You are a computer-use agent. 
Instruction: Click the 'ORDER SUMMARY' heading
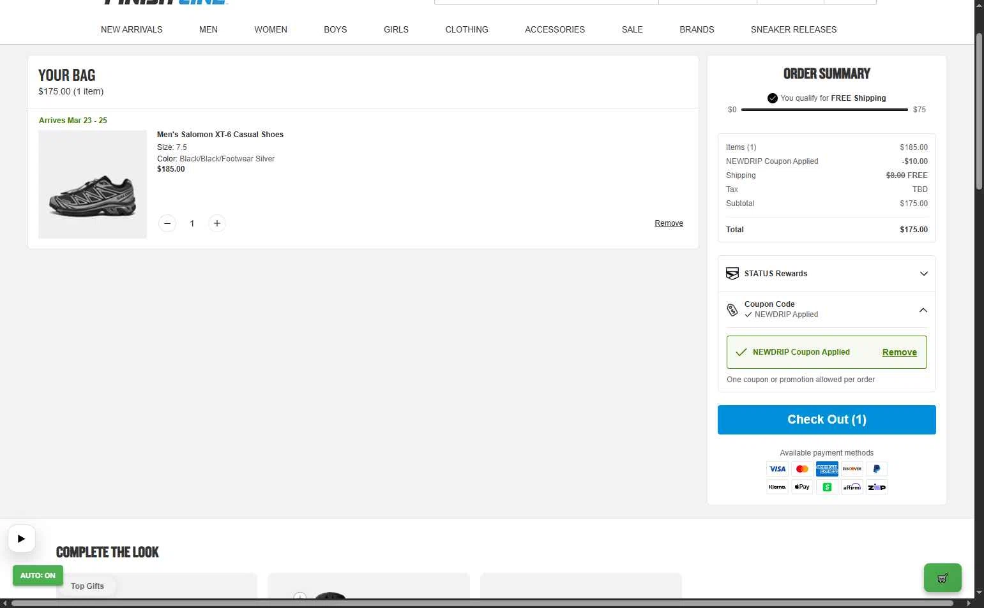pyautogui.click(x=827, y=74)
